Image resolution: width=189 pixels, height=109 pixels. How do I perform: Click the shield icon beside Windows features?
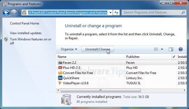tap(6, 39)
